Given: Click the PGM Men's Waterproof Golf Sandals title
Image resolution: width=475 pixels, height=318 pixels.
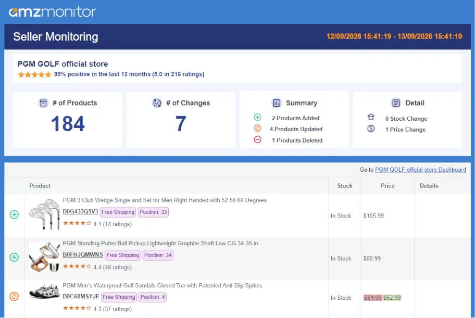Looking at the screenshot, I should pyautogui.click(x=162, y=285).
